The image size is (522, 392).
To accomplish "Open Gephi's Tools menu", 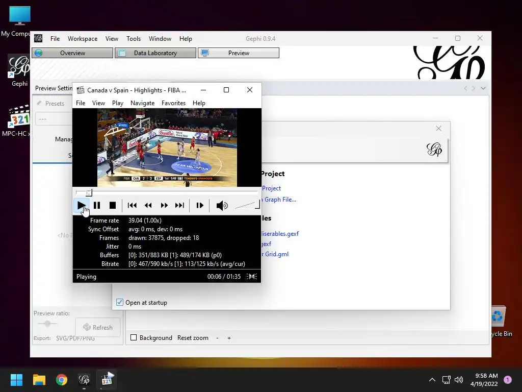I will coord(134,39).
